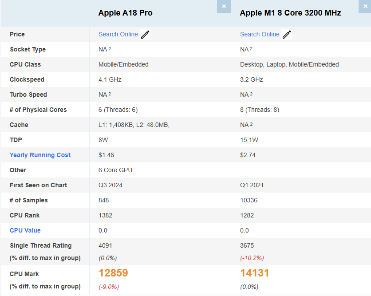Remove the Apple A18 Pro column
Screen dimensions: 371x296
pyautogui.click(x=224, y=6)
